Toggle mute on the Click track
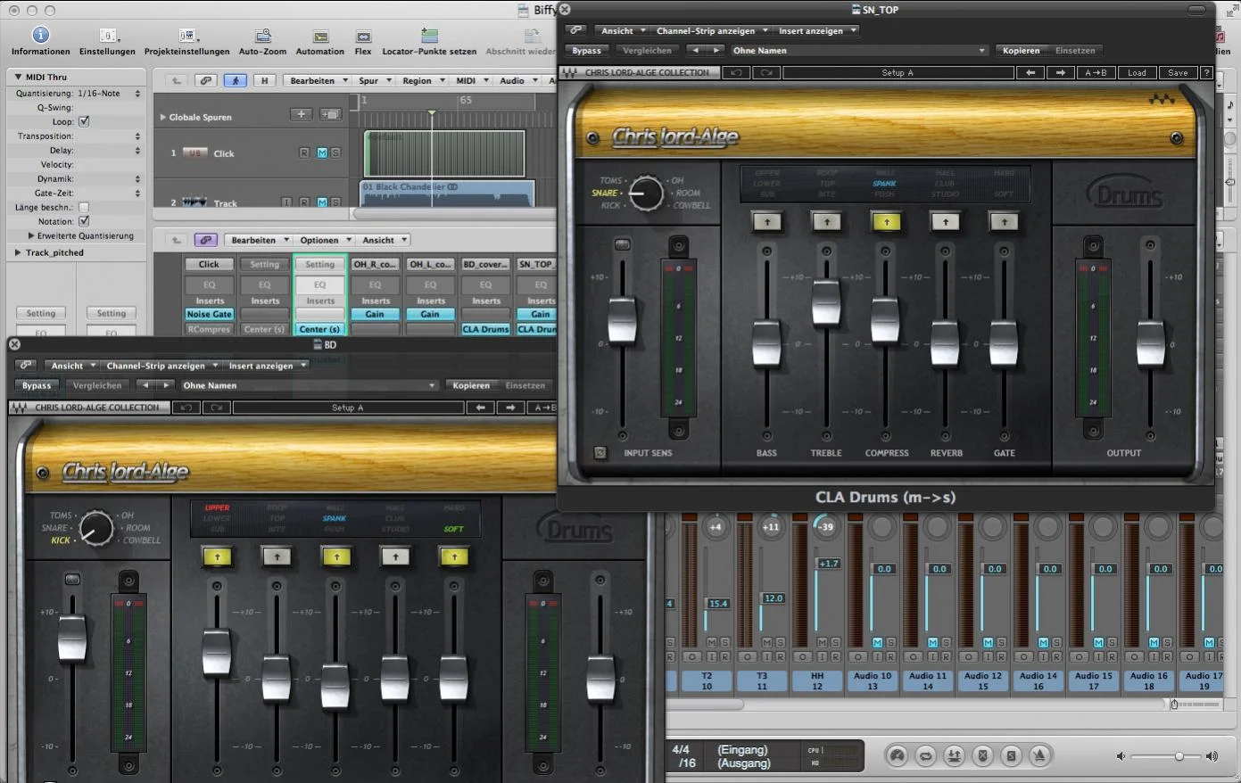 (x=322, y=153)
